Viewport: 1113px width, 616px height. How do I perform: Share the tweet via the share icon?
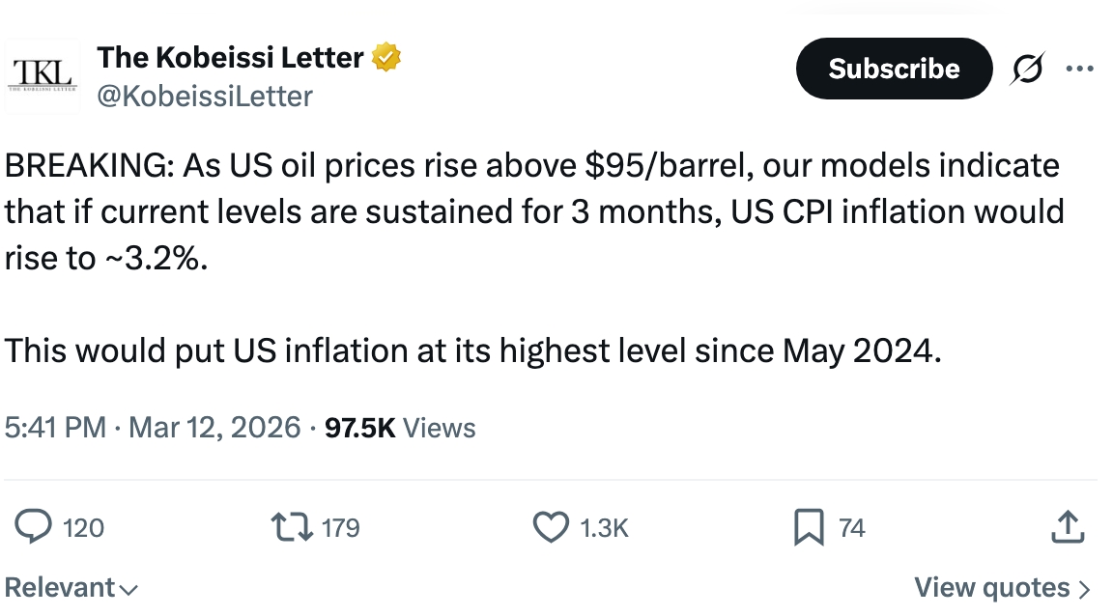1067,527
